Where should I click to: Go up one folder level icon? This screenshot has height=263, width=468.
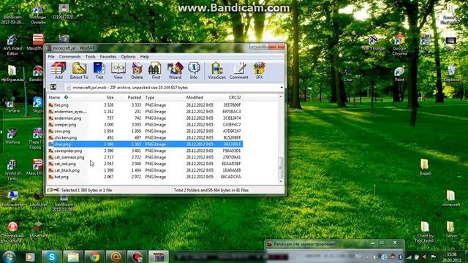coord(53,87)
